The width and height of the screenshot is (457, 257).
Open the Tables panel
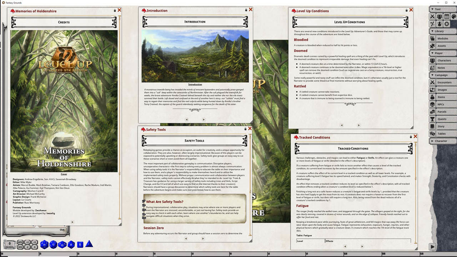[x=444, y=133]
